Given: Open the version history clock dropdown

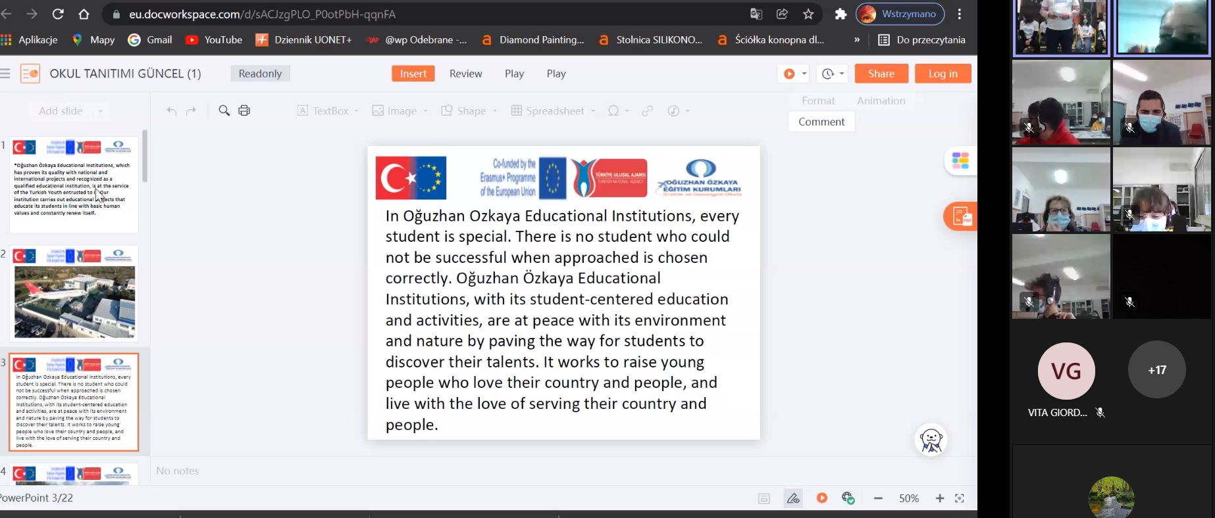Looking at the screenshot, I should [833, 74].
